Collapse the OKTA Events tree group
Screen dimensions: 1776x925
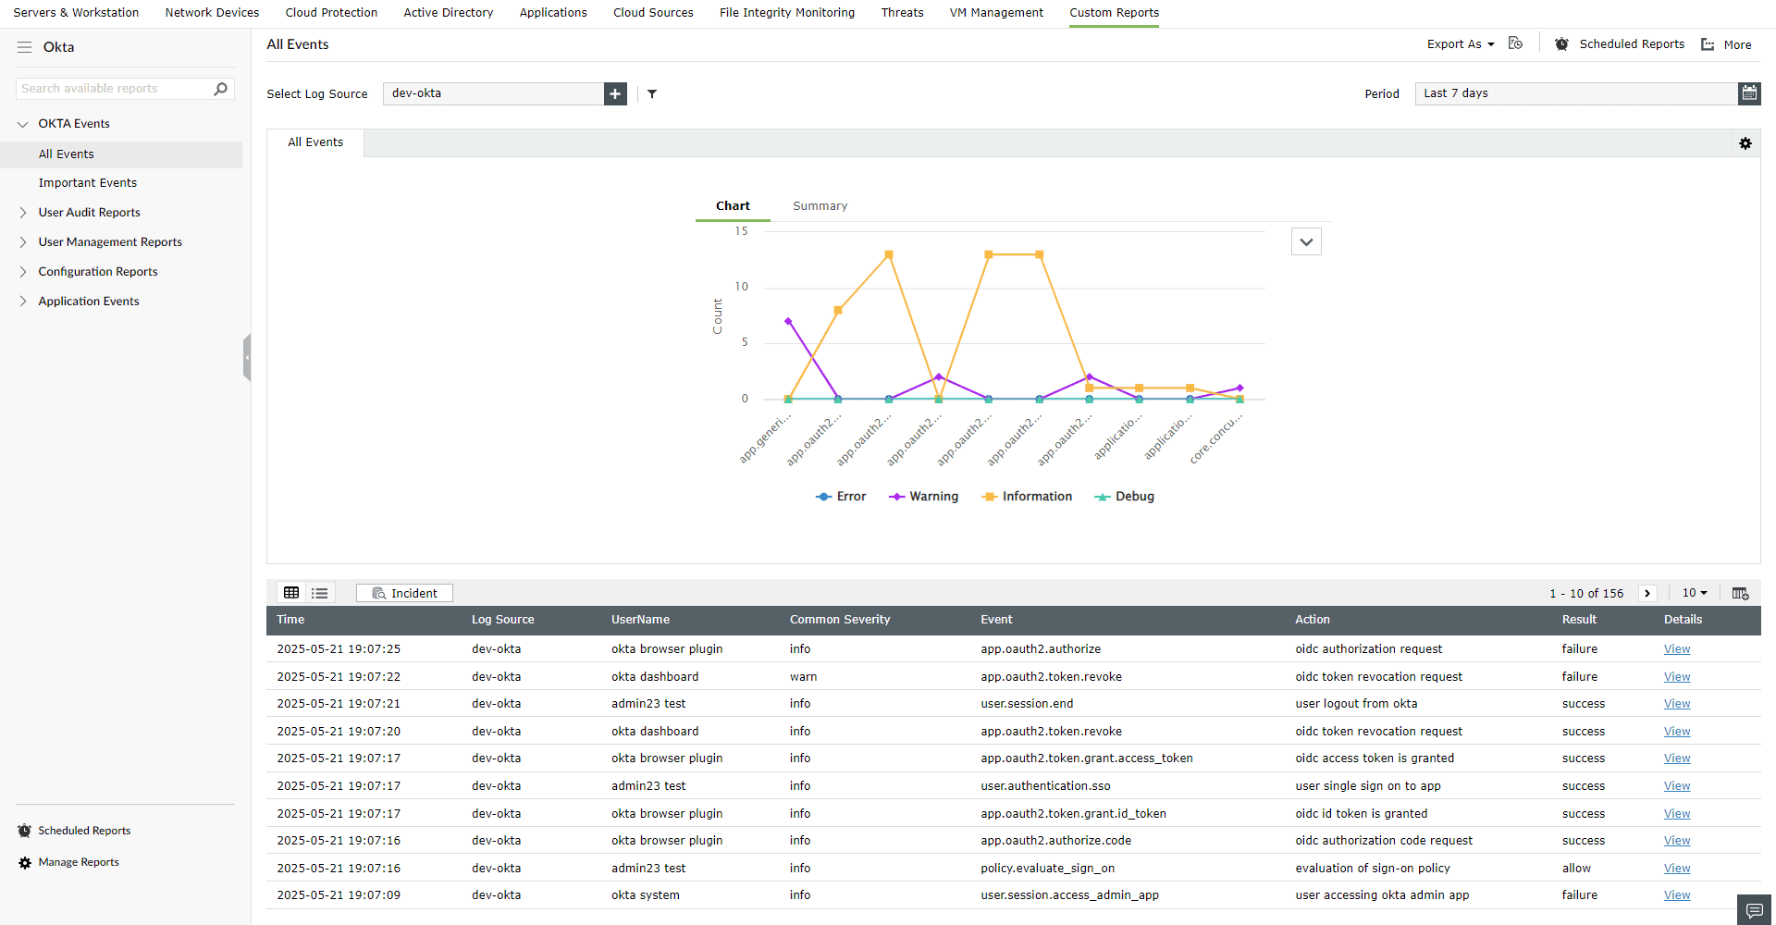[23, 124]
